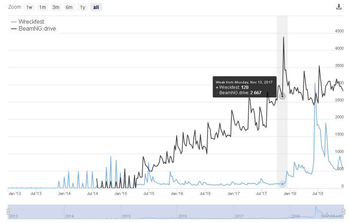Set zoom range to 6m
Viewport: 349px width, 223px height.
click(x=69, y=7)
